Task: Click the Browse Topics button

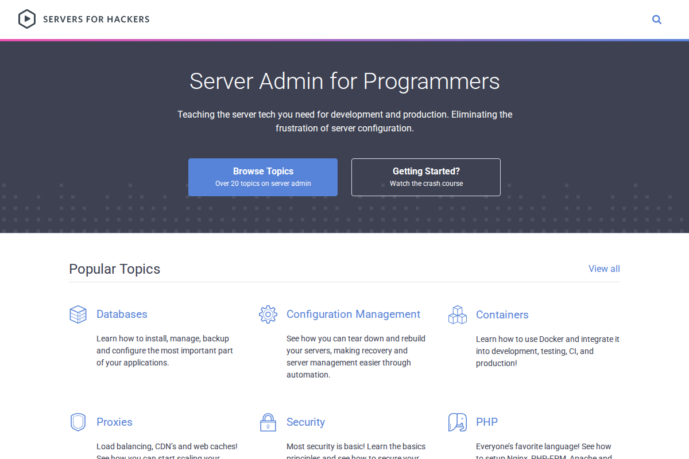Action: [263, 177]
